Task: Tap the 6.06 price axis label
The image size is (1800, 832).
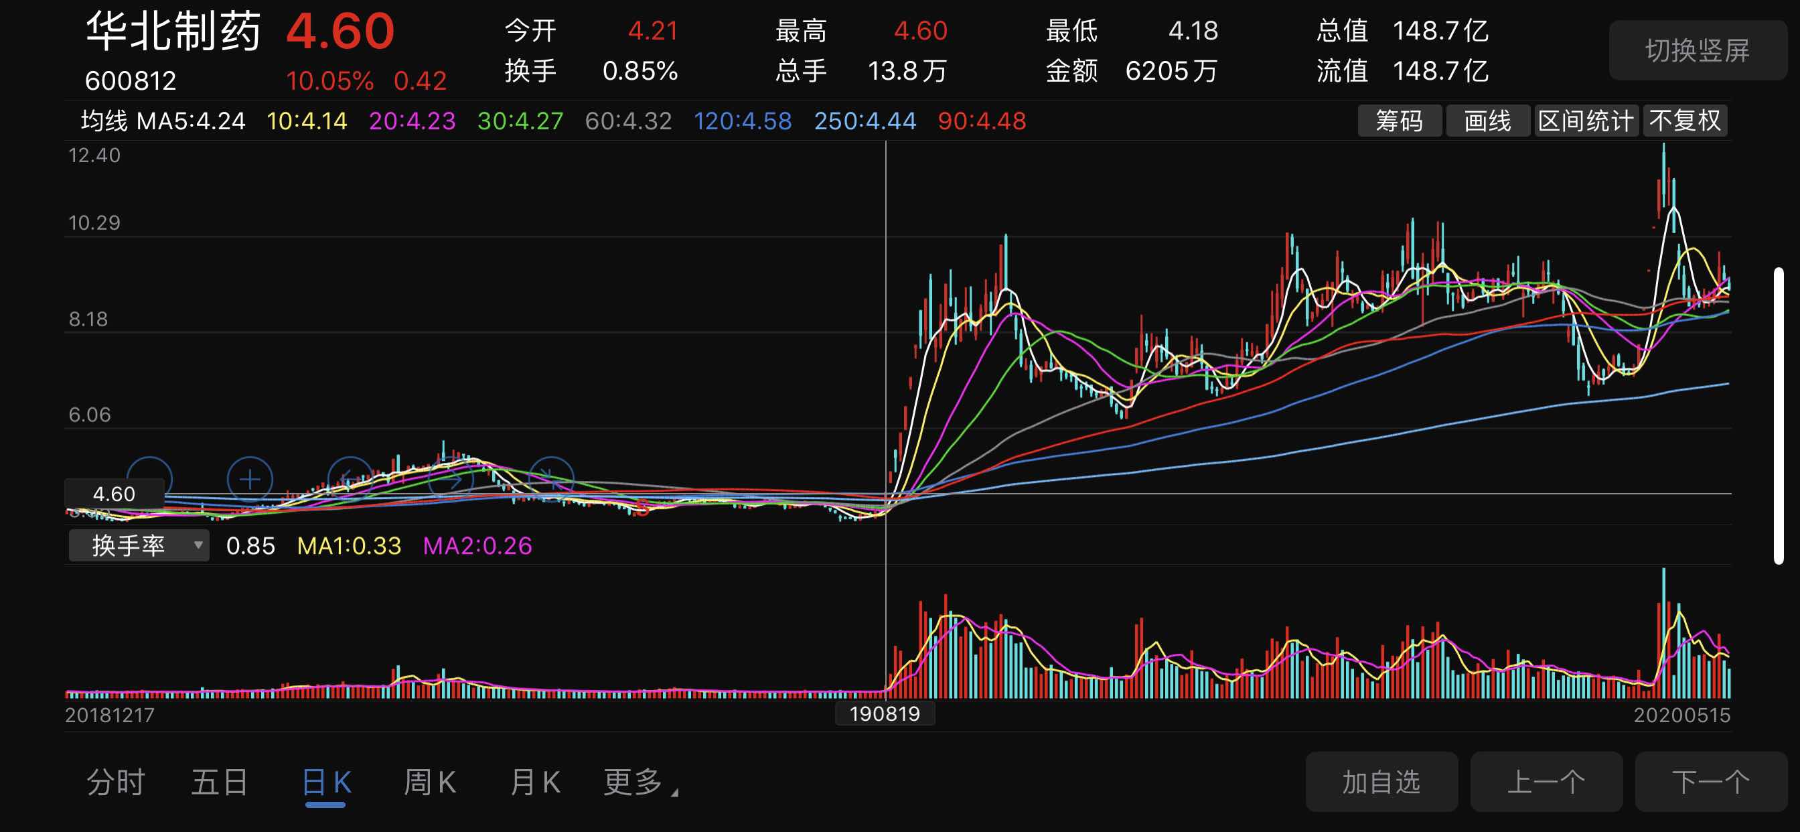Action: click(x=90, y=415)
